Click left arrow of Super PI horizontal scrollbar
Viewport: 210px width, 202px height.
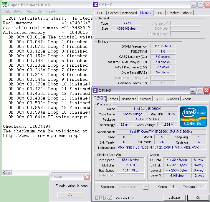pos(4,173)
